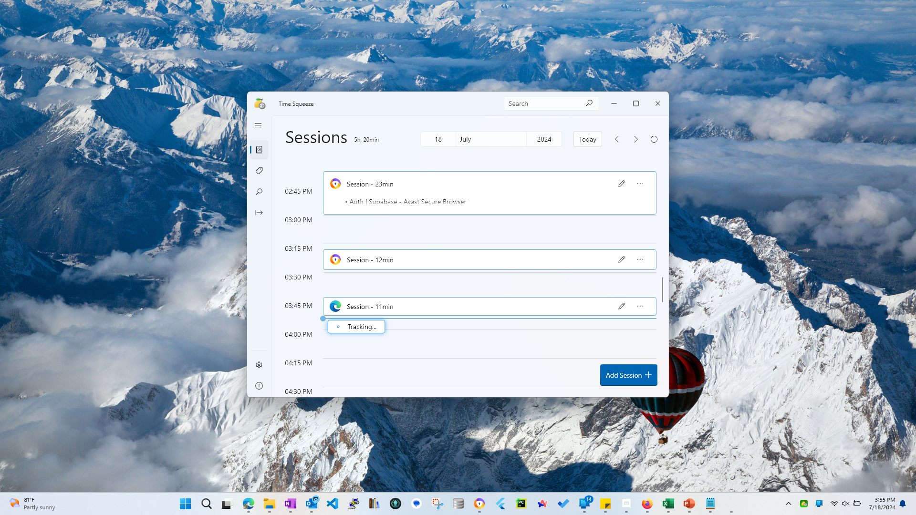Edit the 23min session with pencil
916x515 pixels.
622,184
